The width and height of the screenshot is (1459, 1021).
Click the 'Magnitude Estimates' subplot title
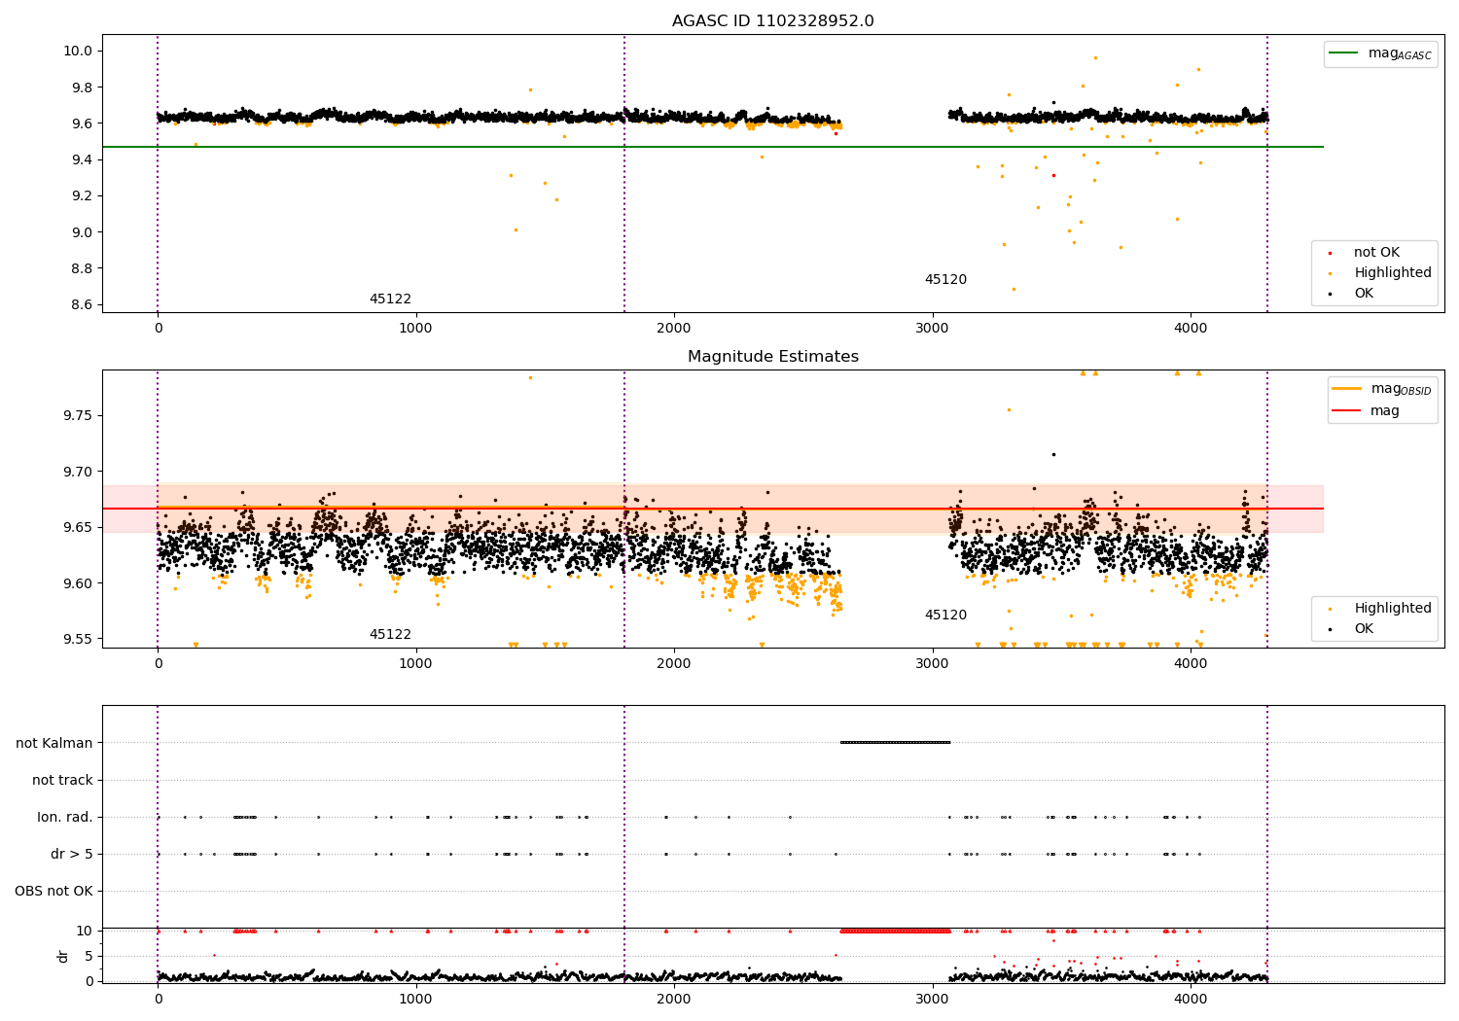pyautogui.click(x=772, y=357)
